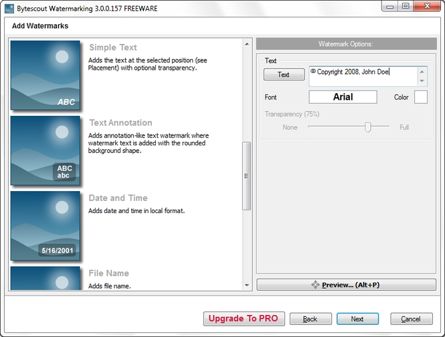Image resolution: width=445 pixels, height=337 pixels.
Task: Cancel the watermarking wizard
Action: 412,319
